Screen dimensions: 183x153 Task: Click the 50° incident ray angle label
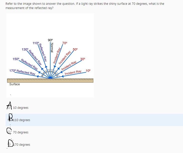coord(75,49)
